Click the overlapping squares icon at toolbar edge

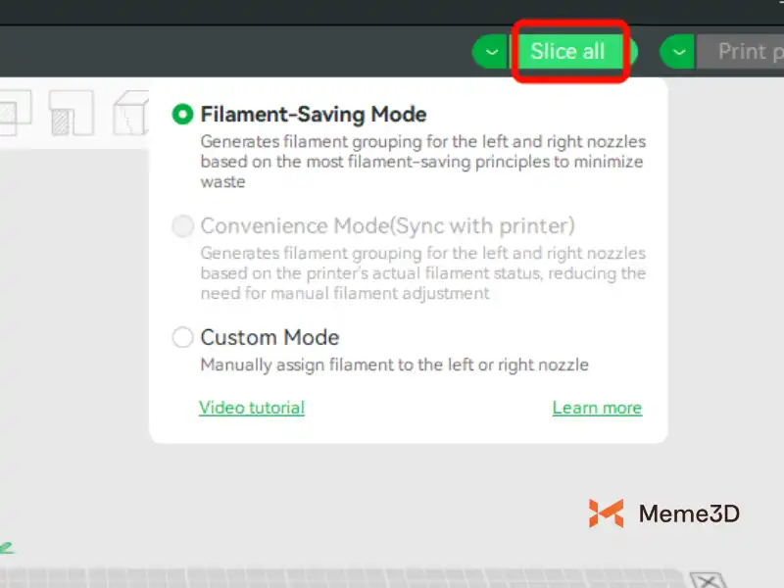pos(14,114)
